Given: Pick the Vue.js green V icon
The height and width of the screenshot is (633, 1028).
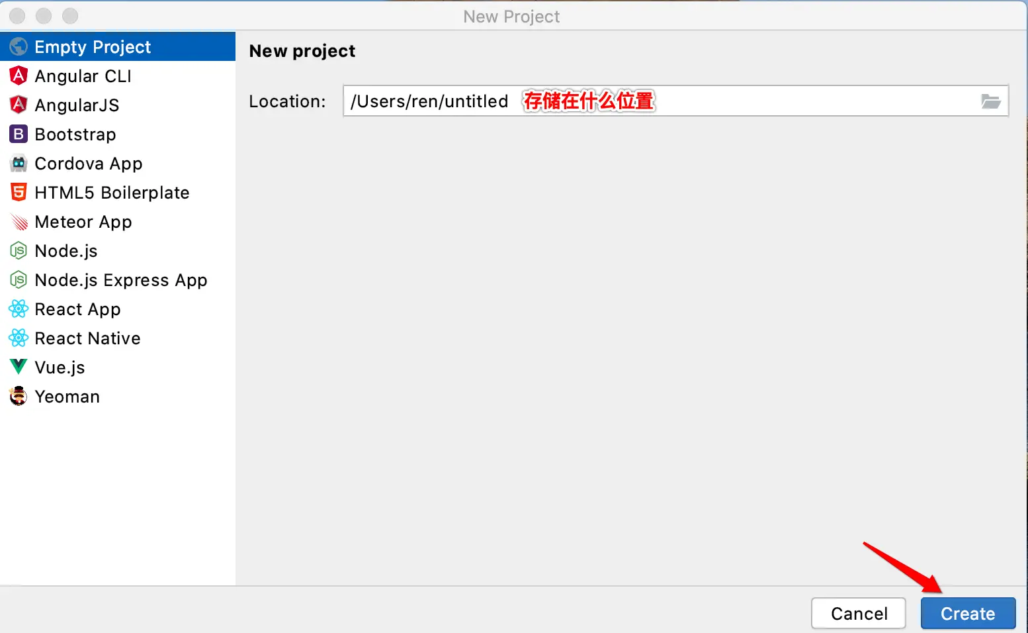Looking at the screenshot, I should 19,366.
